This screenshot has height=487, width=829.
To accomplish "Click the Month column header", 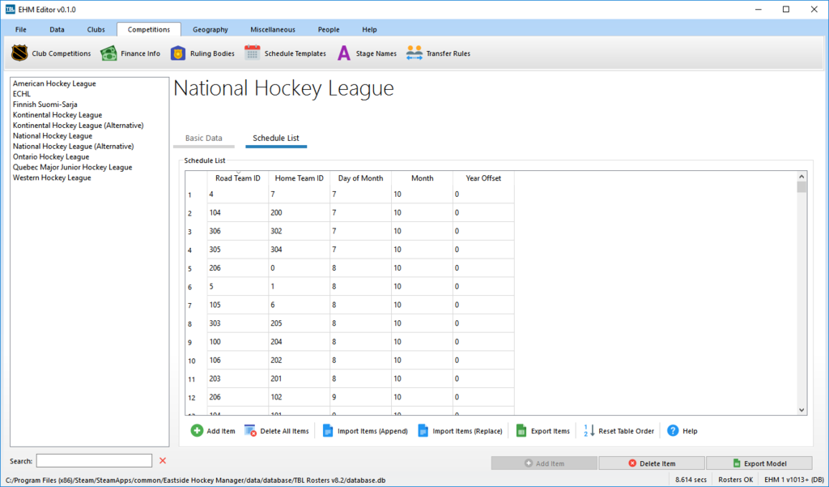I will pyautogui.click(x=422, y=178).
